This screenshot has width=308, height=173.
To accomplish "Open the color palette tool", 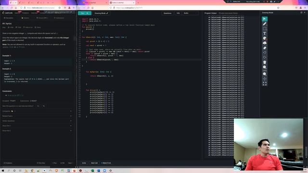I will coord(265,38).
